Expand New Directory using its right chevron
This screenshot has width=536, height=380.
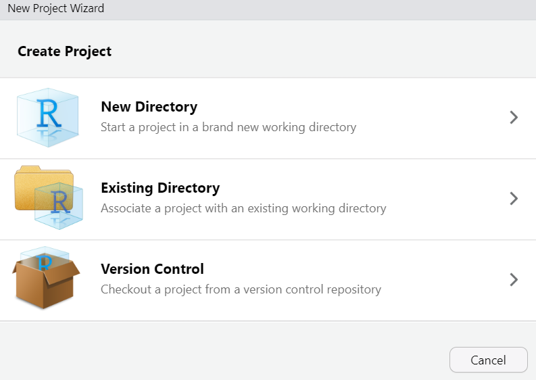(514, 118)
